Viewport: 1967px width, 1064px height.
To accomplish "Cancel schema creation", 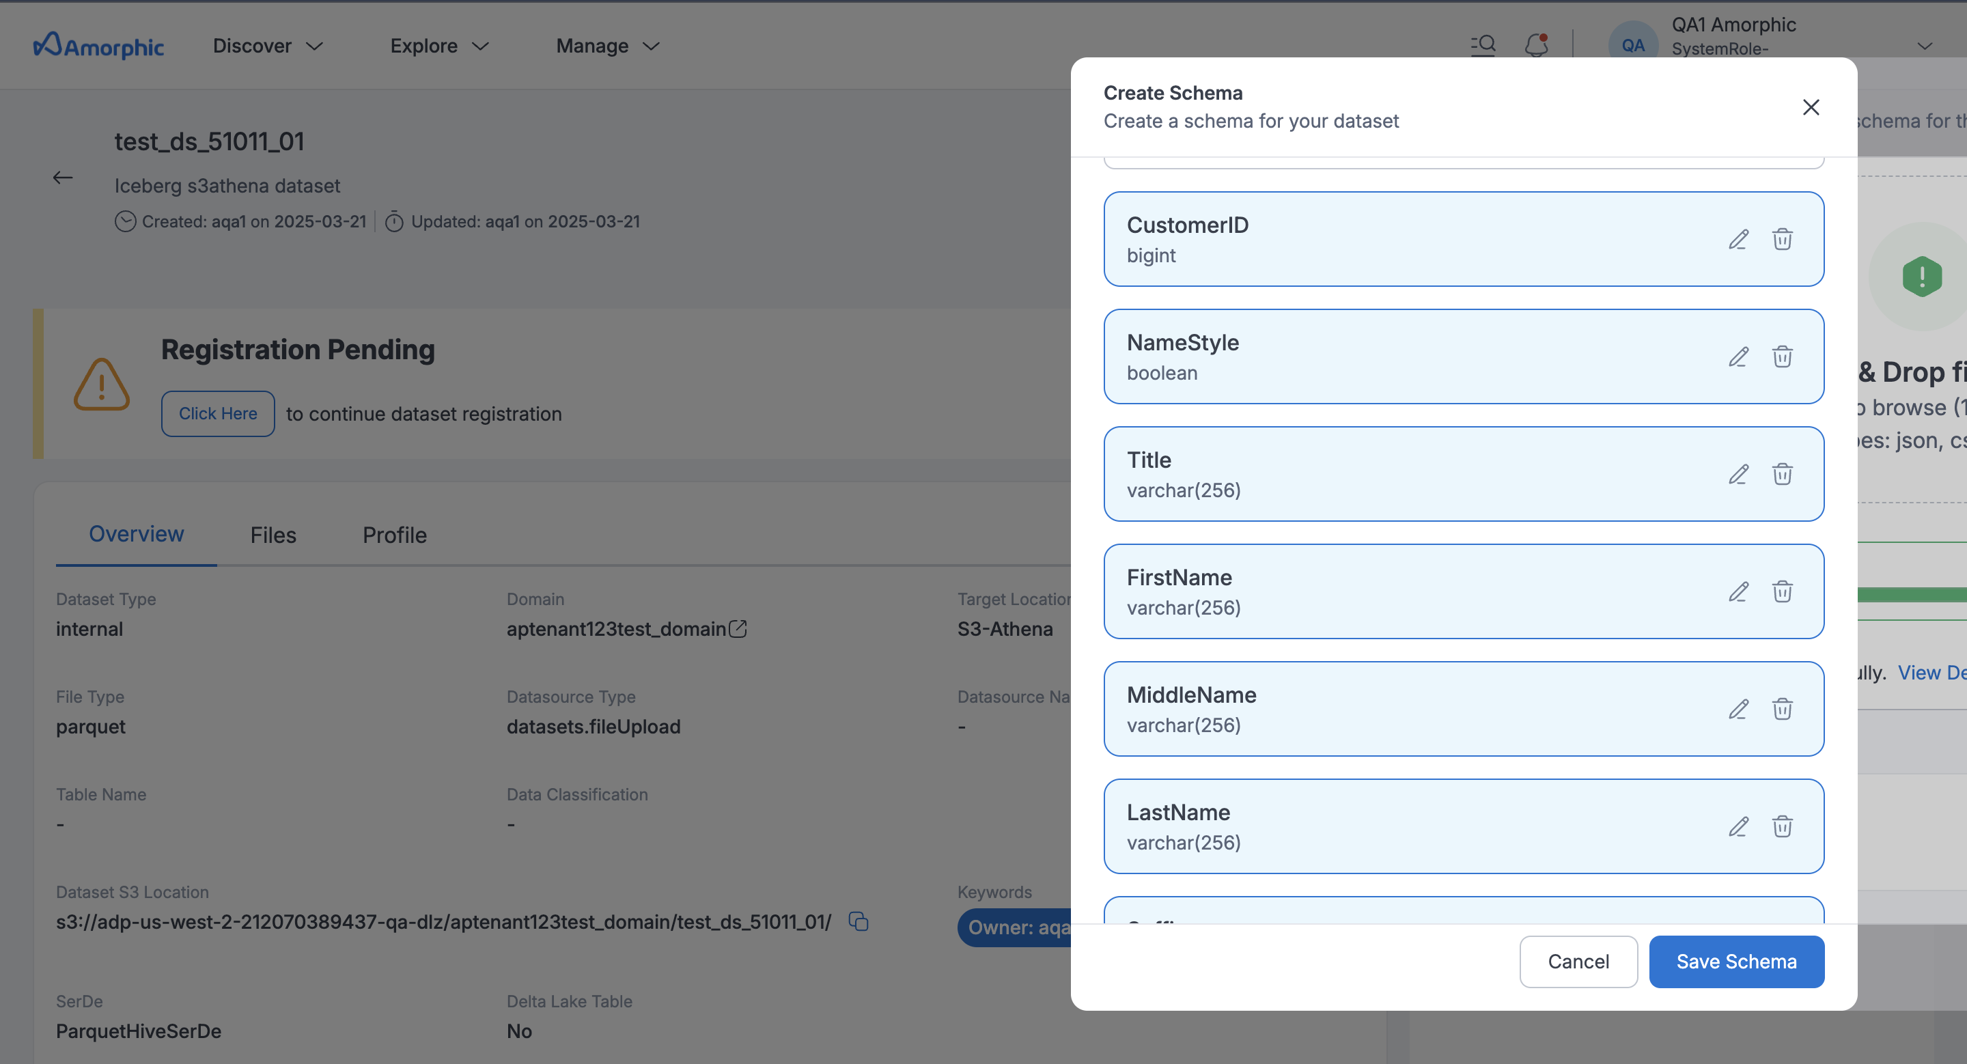I will point(1578,962).
